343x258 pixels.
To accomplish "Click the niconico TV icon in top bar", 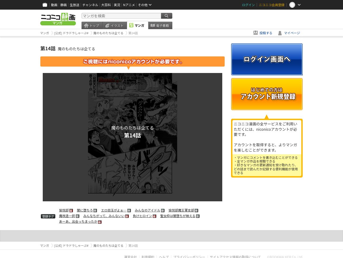I will 45,5.
